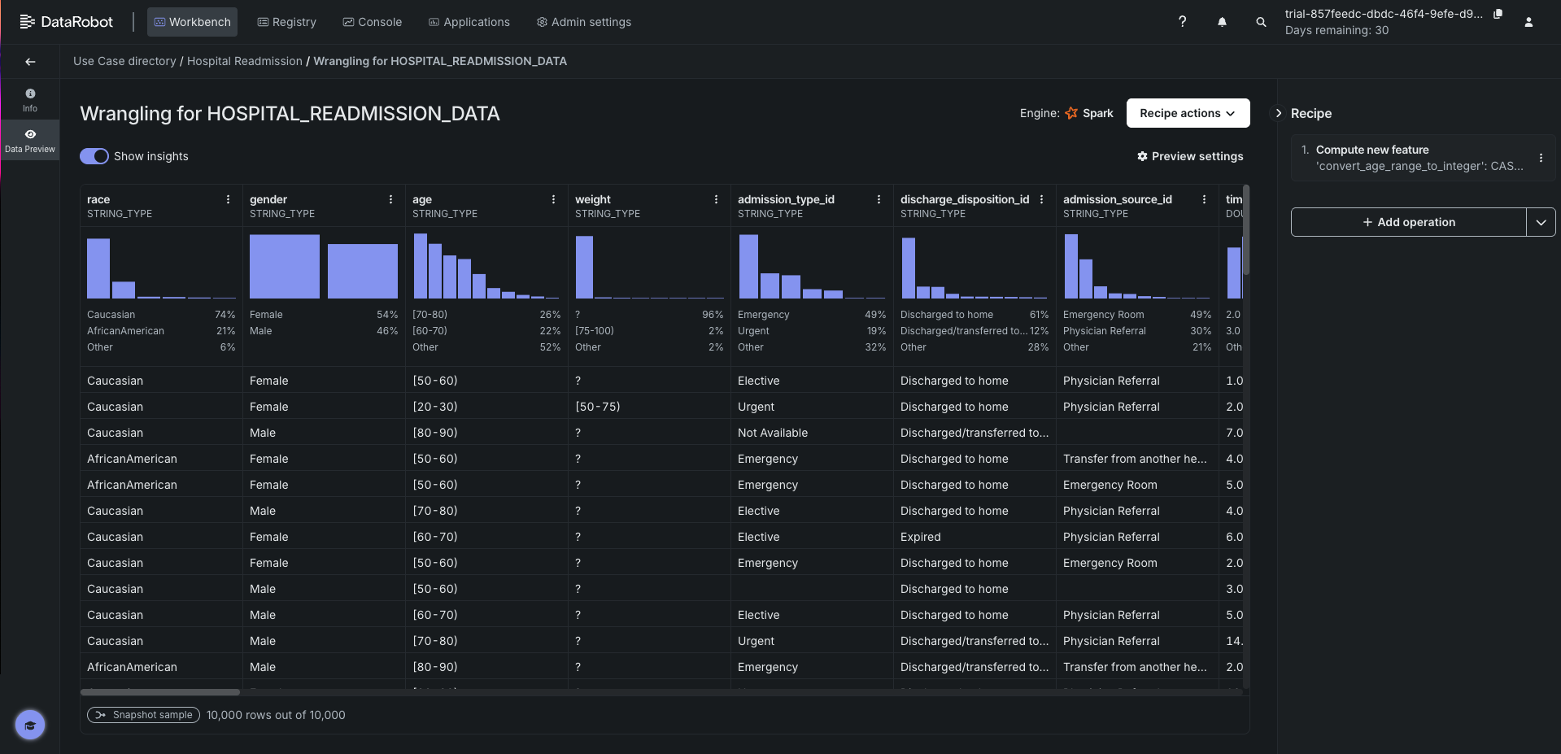Switch to the Workbench tab

click(192, 22)
